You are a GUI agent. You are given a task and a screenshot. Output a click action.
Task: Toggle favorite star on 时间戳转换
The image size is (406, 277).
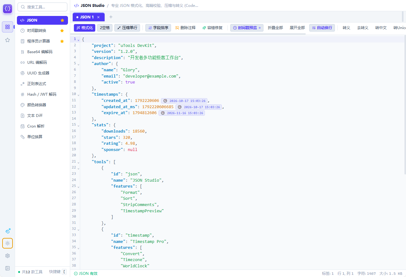click(x=62, y=31)
